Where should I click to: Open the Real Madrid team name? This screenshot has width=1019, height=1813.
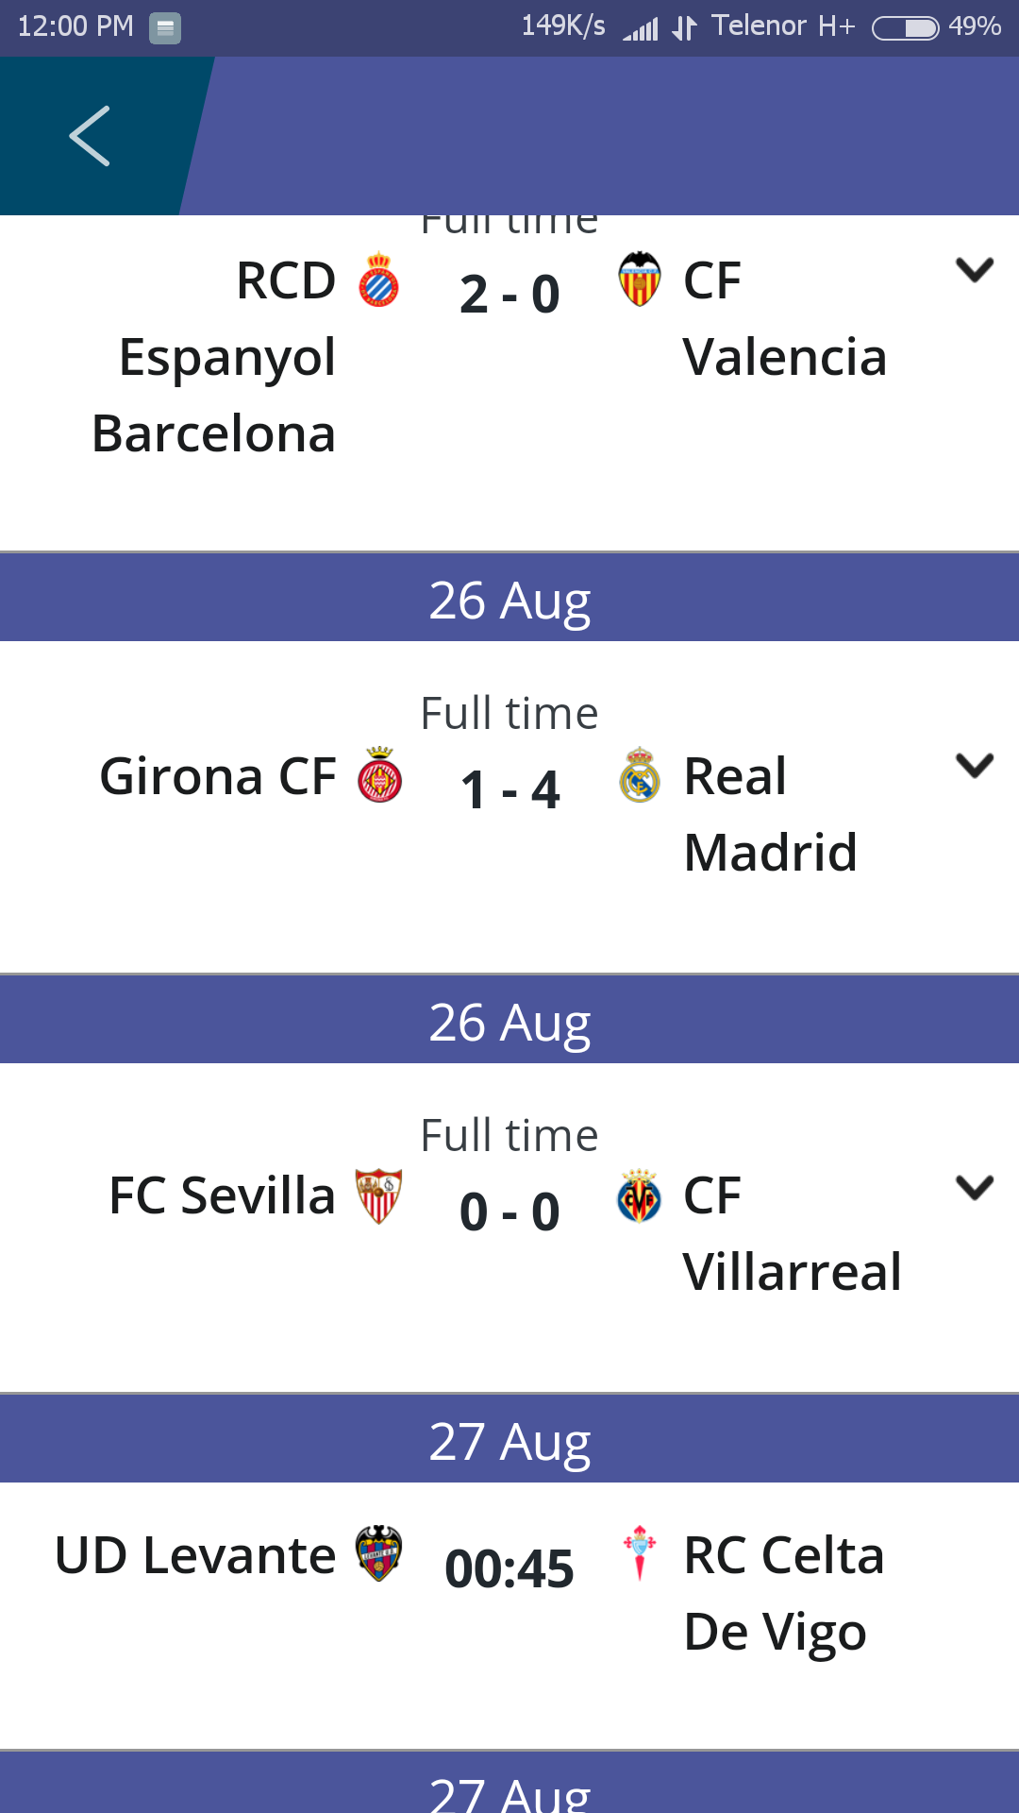771,814
